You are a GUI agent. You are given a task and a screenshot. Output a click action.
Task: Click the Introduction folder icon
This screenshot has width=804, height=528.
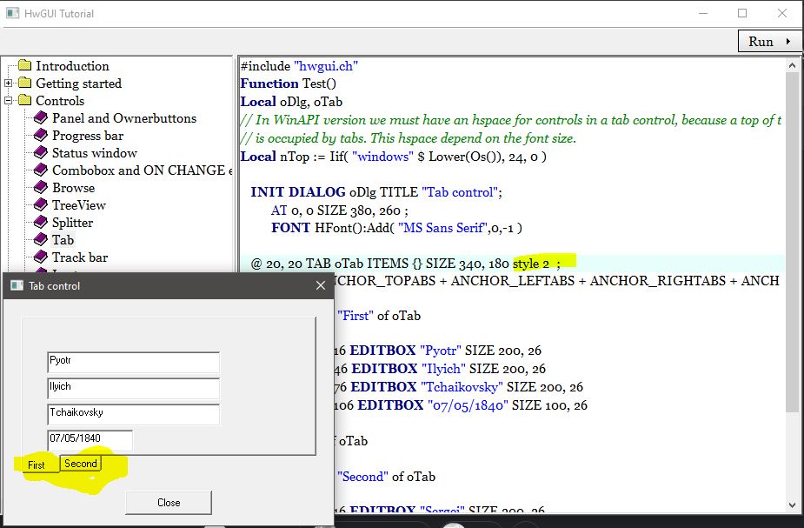pyautogui.click(x=24, y=66)
